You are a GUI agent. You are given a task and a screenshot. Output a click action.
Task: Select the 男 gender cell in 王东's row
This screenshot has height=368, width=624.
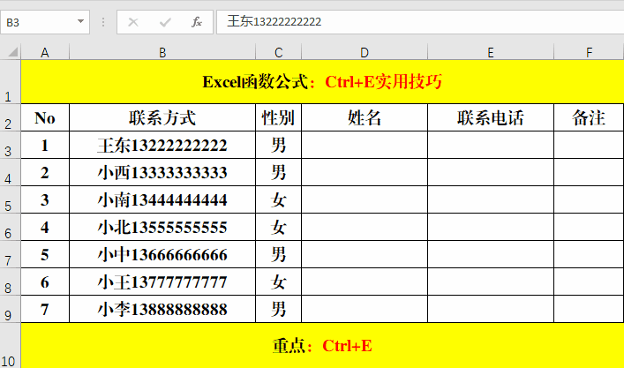click(279, 146)
